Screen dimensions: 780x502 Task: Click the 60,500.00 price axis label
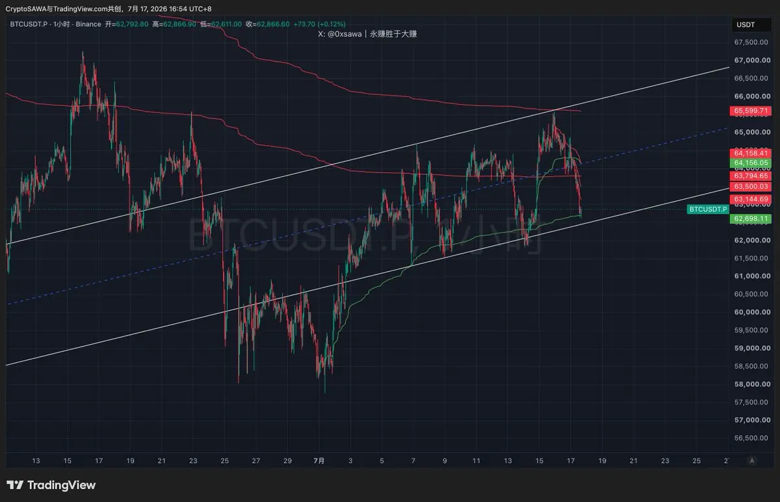pyautogui.click(x=752, y=294)
